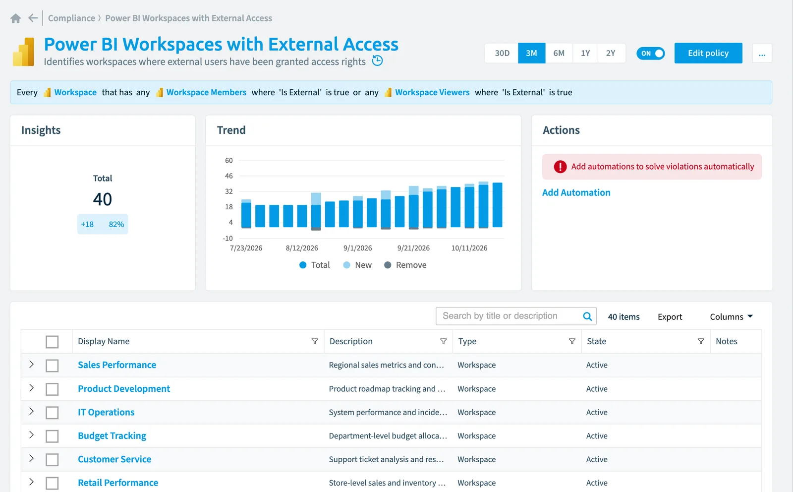Screen dimensions: 793x492
Task: Select the 2Y time range
Action: [611, 53]
